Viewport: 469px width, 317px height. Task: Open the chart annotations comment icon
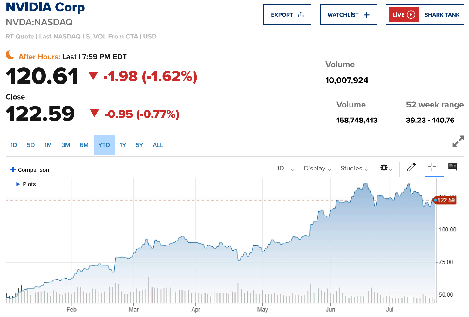click(452, 167)
